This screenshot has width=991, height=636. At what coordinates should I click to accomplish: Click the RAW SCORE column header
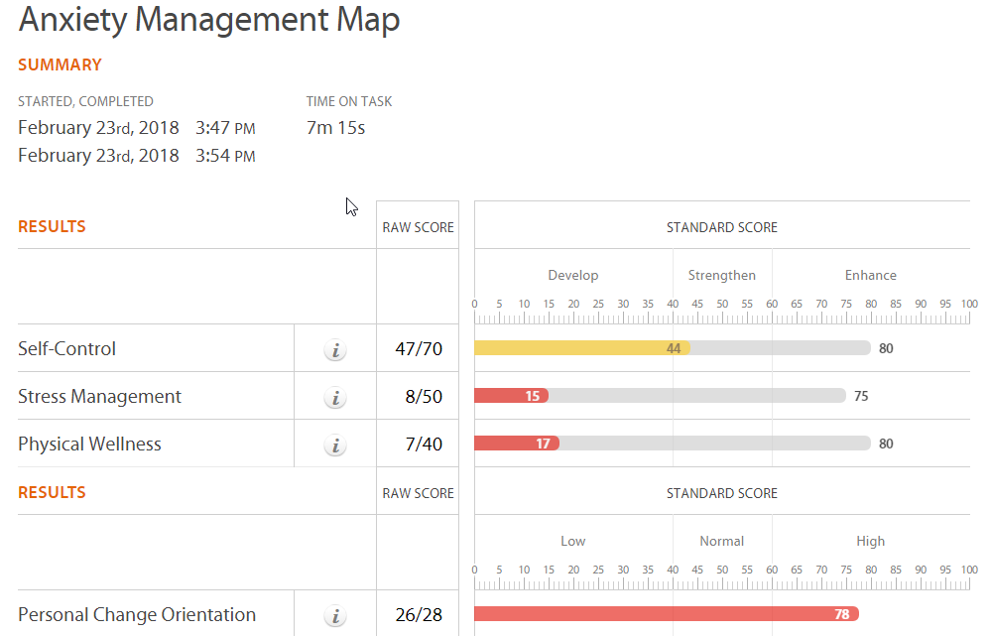(417, 226)
